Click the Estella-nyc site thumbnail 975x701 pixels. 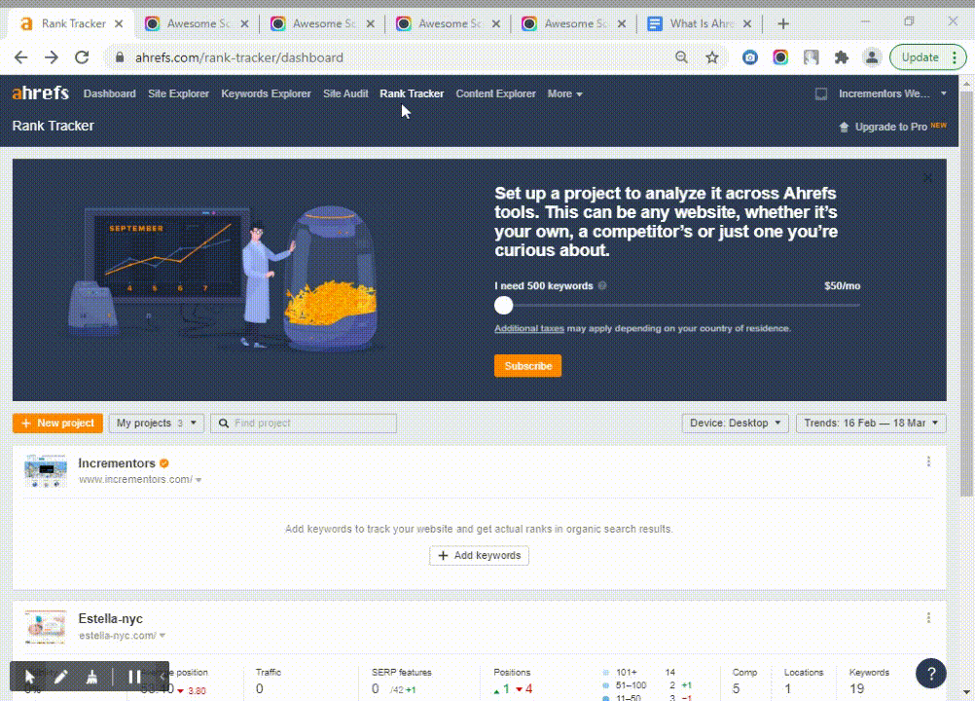click(x=46, y=627)
